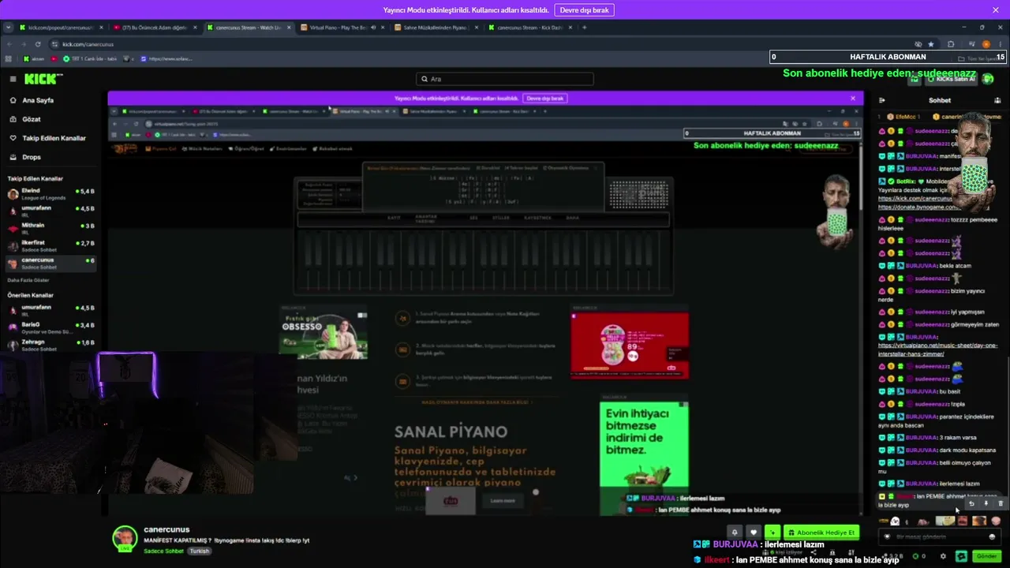Screen dimensions: 1010x568
Task: Dismiss the Yayıncı Modu top banner
Action: point(996,10)
